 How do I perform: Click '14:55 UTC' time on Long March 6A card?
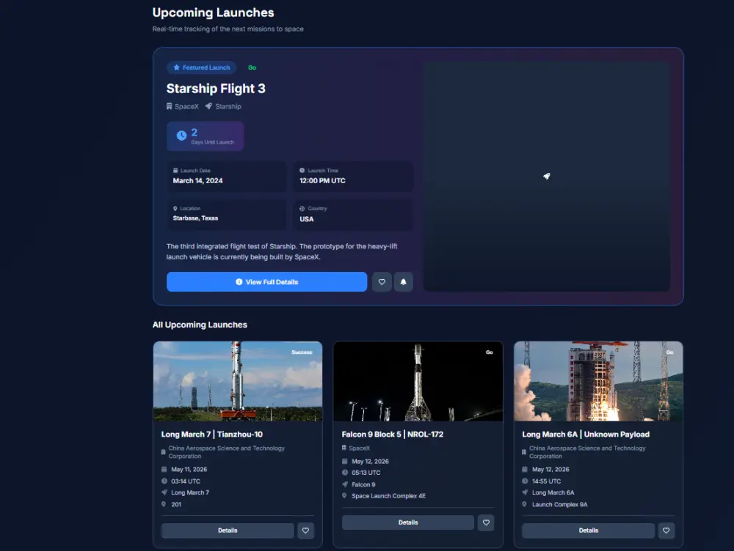546,481
